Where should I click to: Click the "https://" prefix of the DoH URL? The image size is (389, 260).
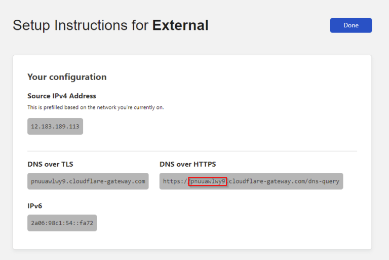(x=175, y=181)
